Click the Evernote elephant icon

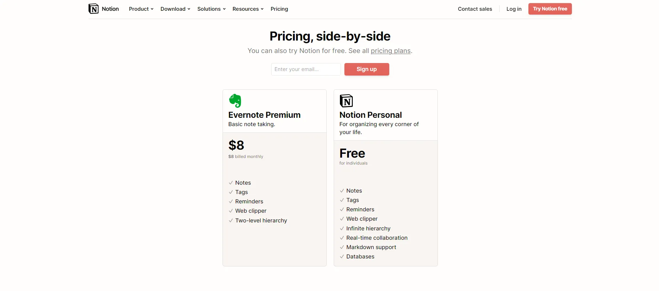pos(235,101)
